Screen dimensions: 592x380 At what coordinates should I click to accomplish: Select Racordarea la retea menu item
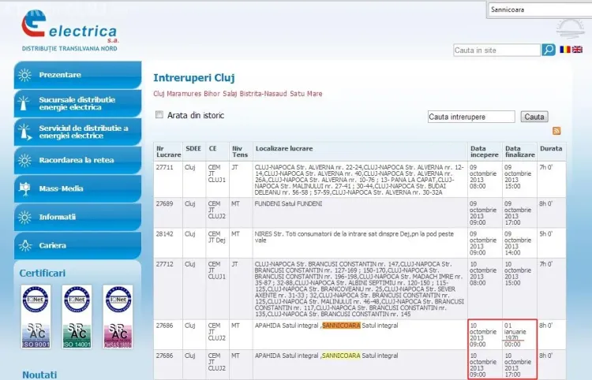tap(77, 160)
